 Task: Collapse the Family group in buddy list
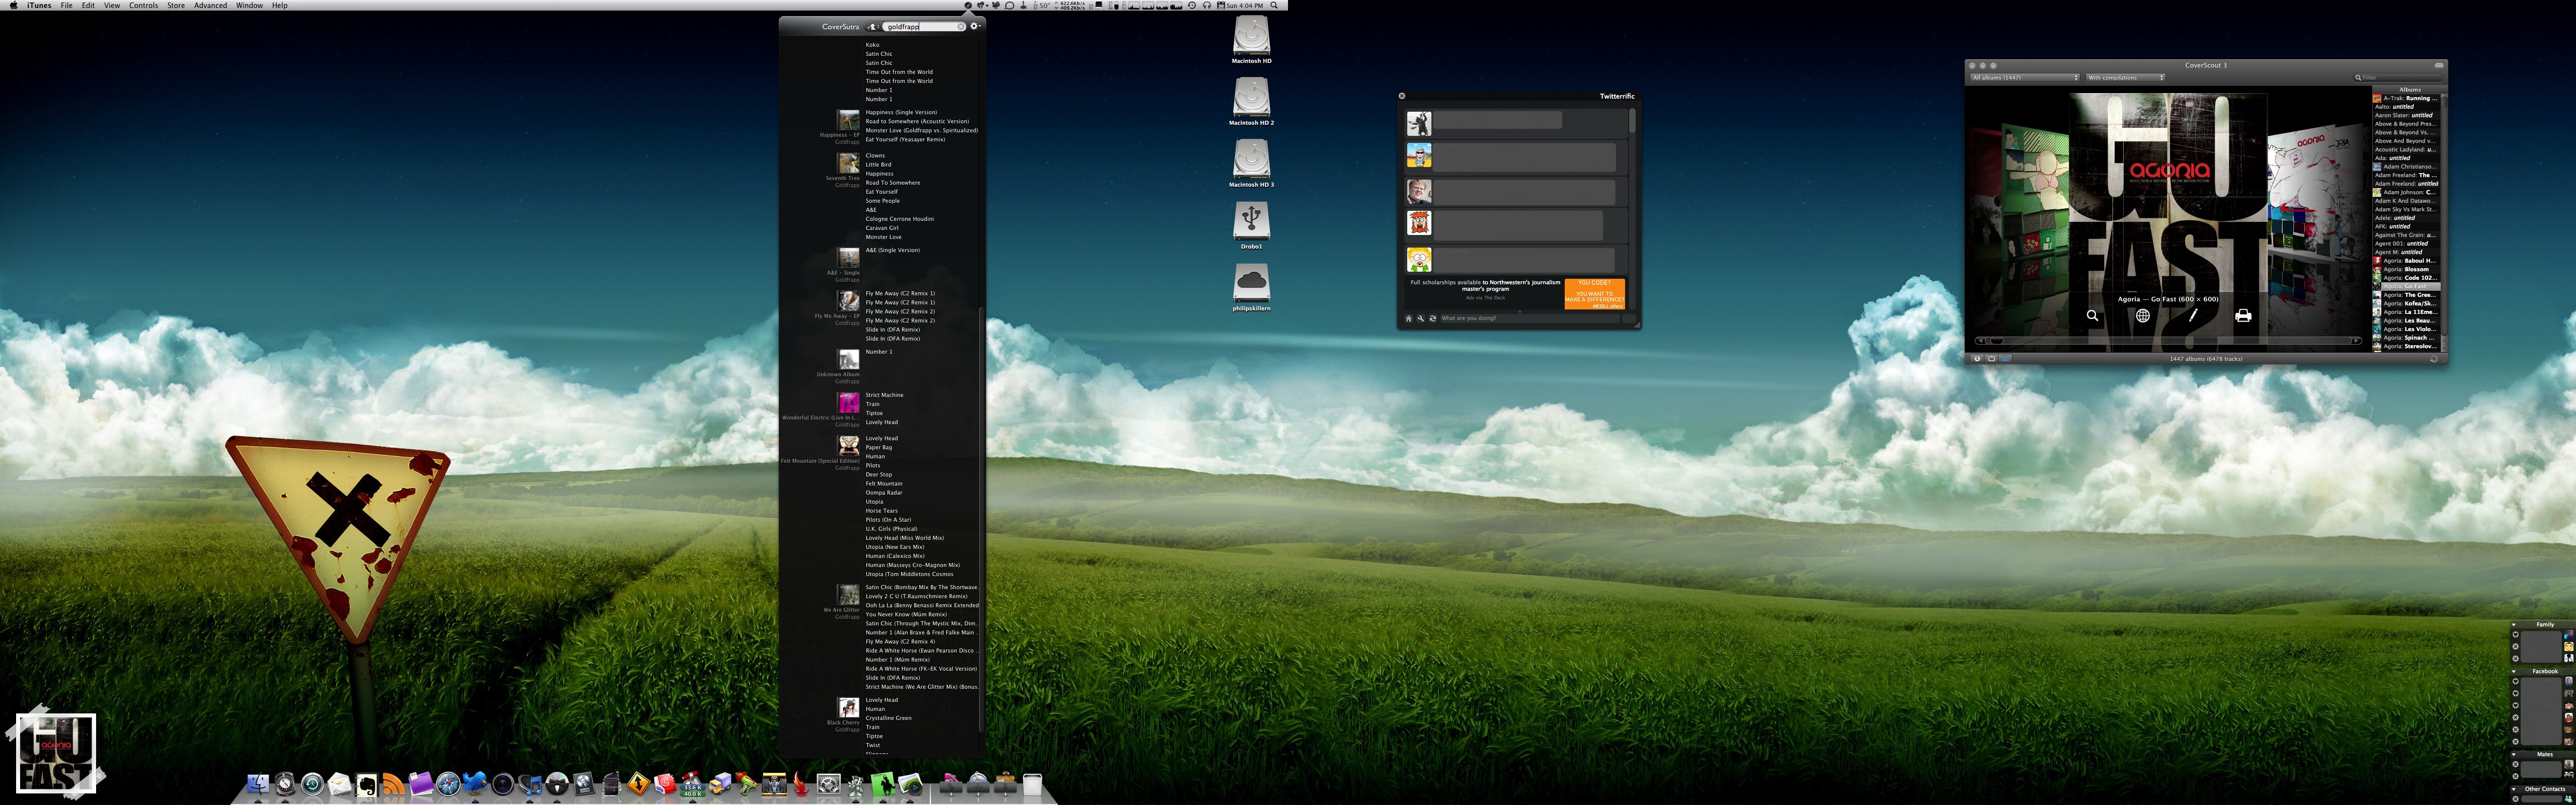[2514, 625]
